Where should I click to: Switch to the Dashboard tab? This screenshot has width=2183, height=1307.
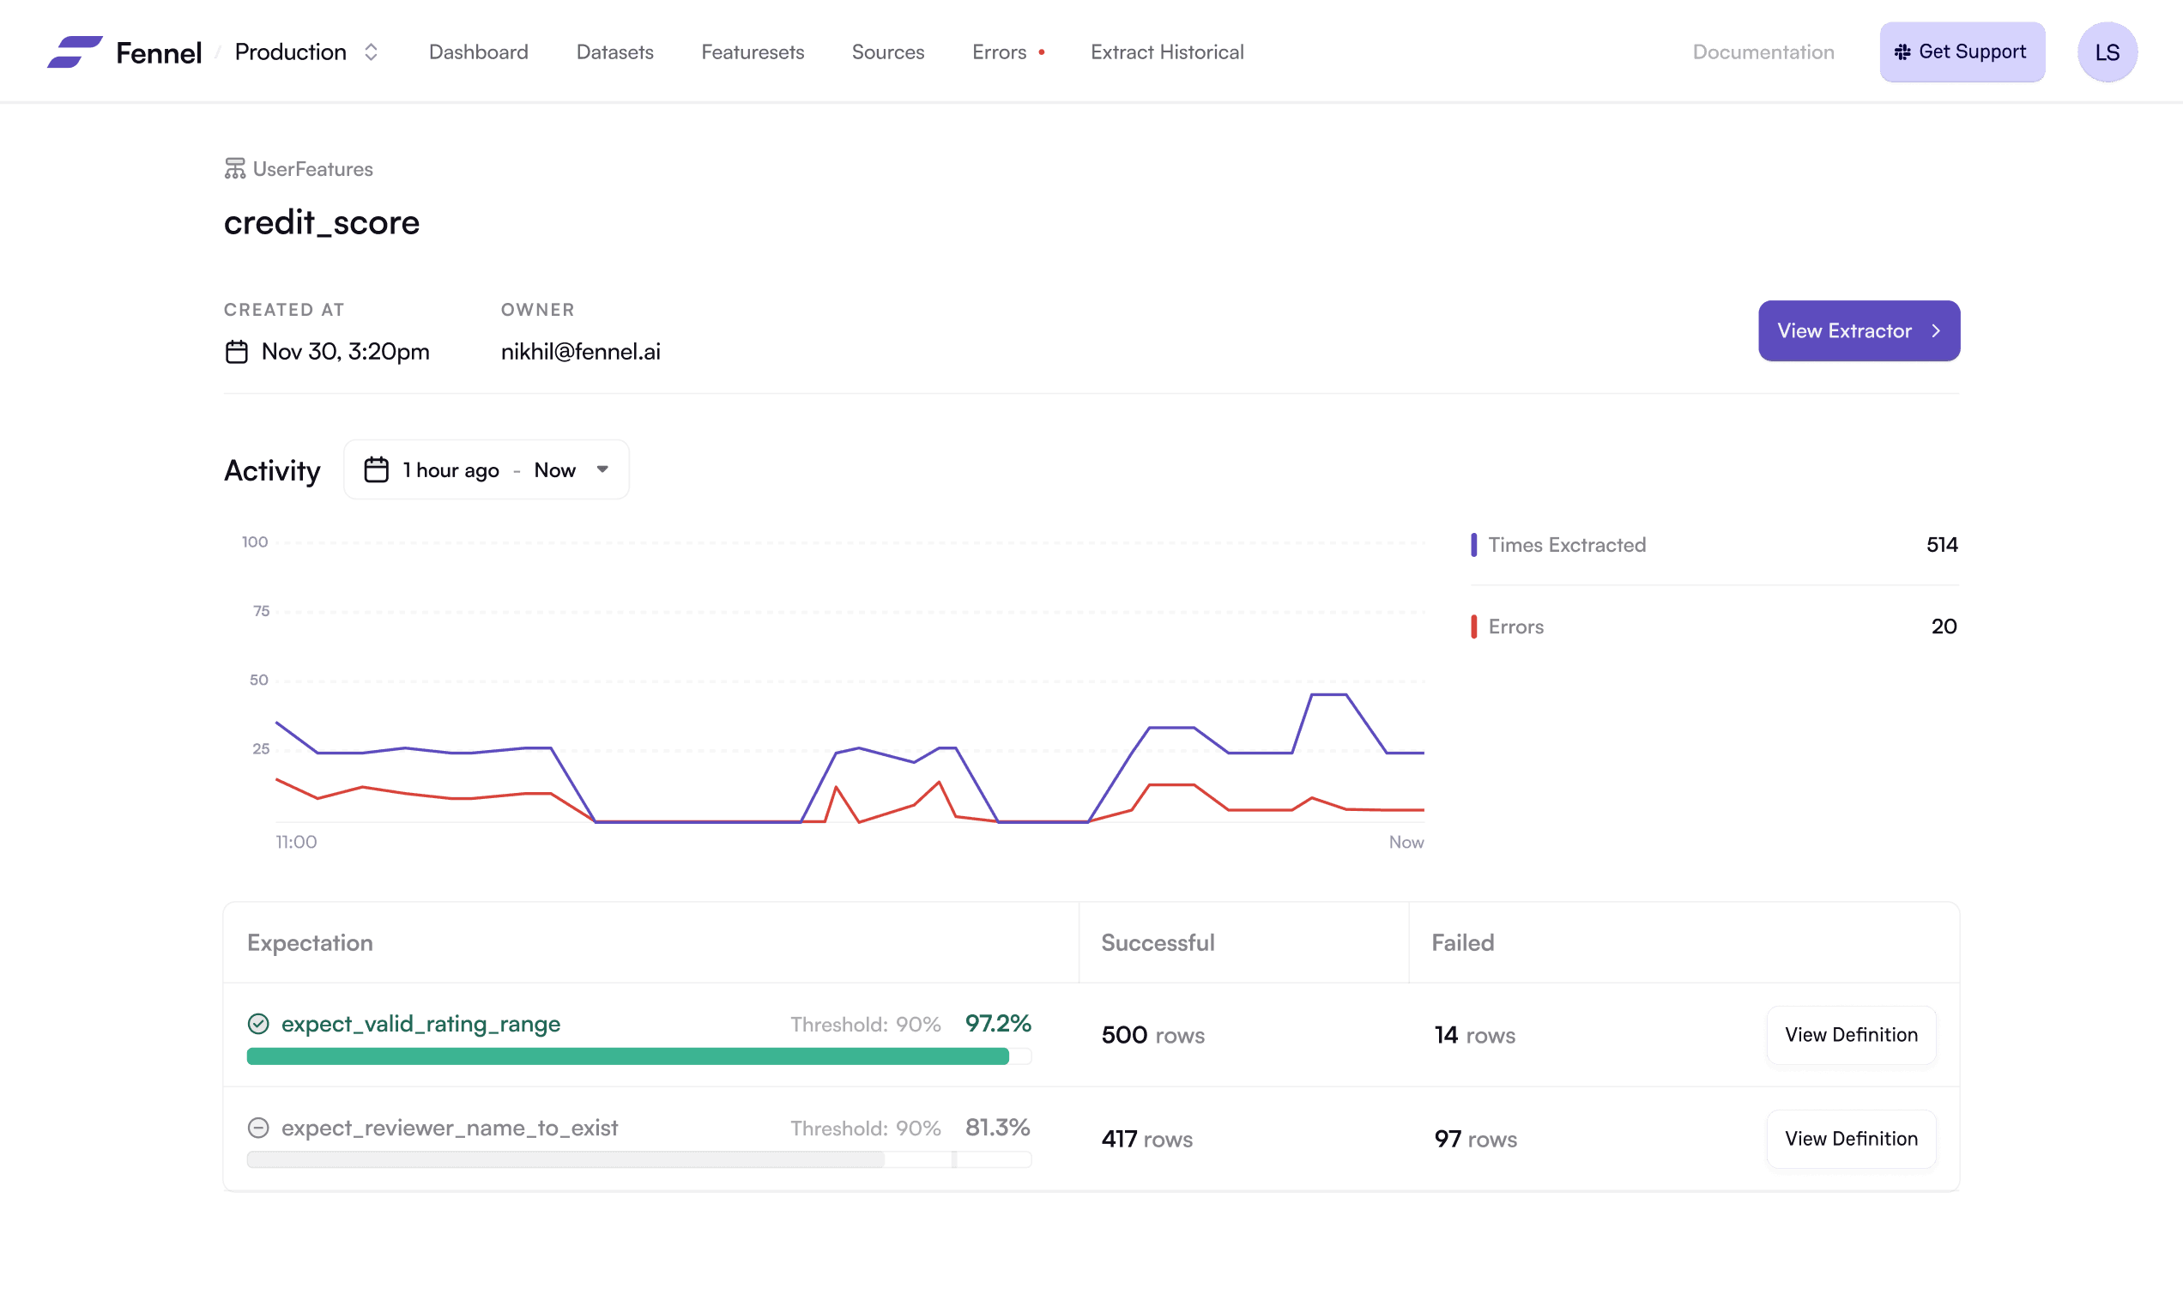(x=477, y=52)
